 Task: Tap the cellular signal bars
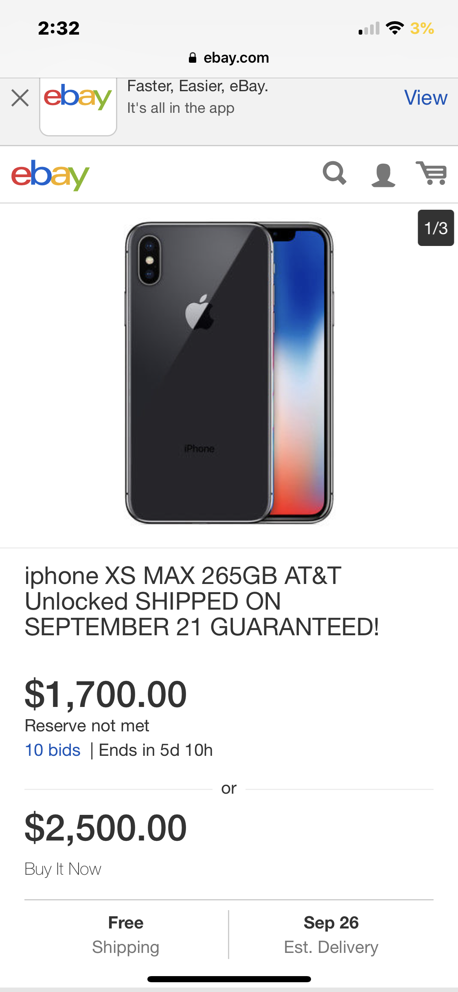coord(369,28)
